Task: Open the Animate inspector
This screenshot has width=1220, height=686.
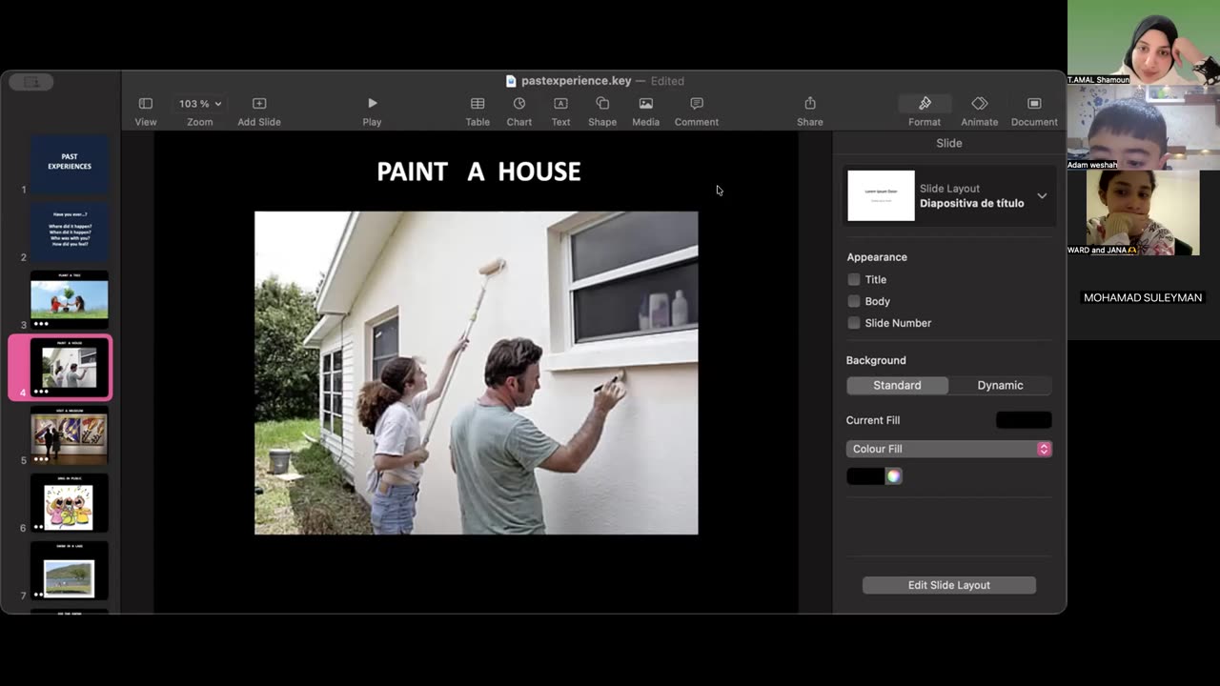Action: click(980, 111)
